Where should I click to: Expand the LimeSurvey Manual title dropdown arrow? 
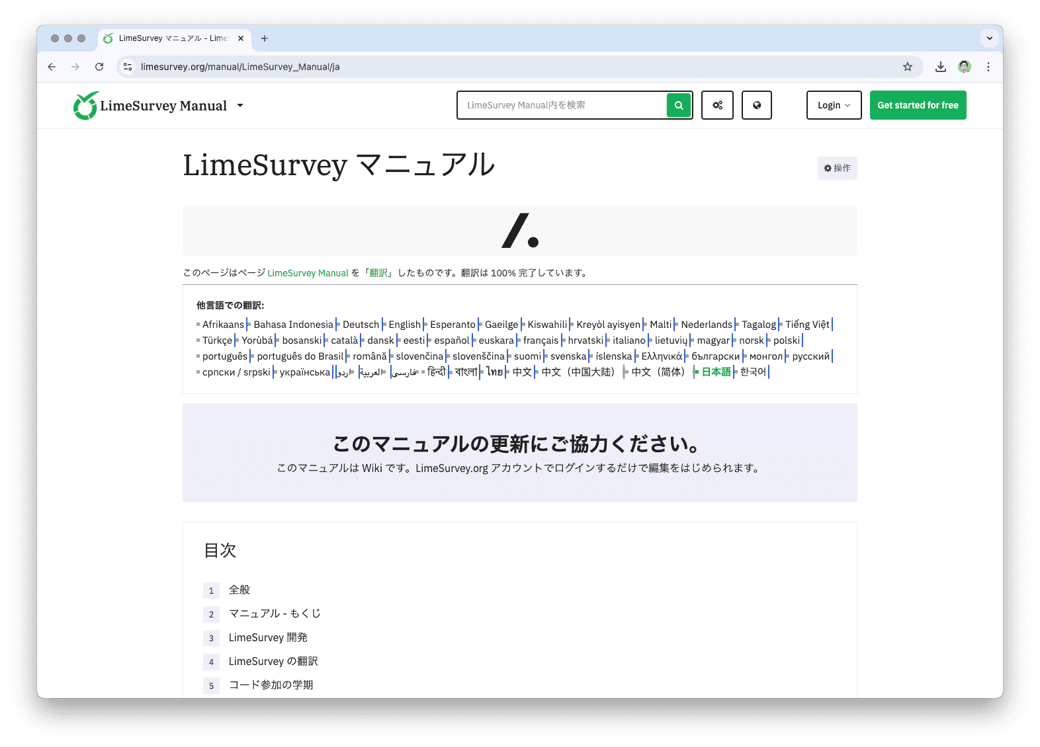[240, 106]
